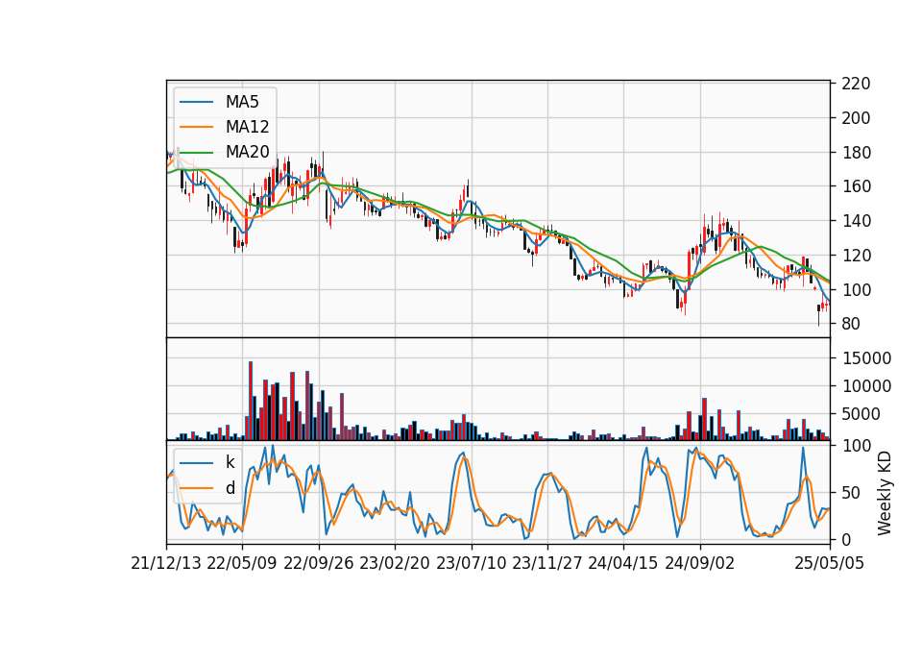The width and height of the screenshot is (922, 663).
Task: Click the 120 price axis label
Action: tap(856, 256)
